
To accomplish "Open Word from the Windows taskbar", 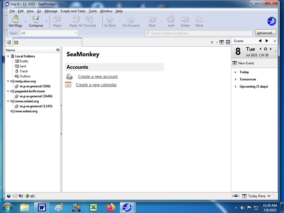I will coord(42,207).
